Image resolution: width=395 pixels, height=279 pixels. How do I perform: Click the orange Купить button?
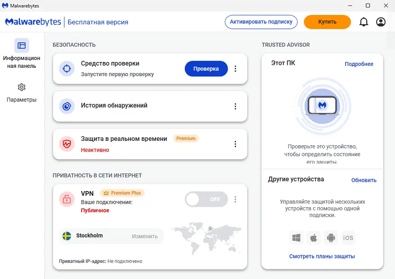(x=327, y=22)
